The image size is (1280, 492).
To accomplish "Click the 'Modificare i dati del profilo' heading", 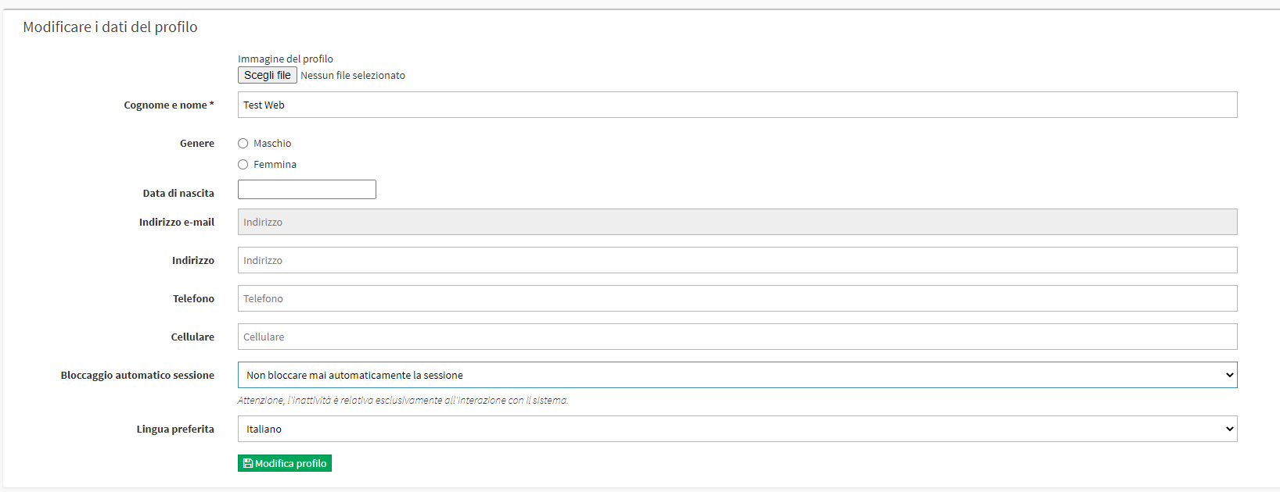I will (110, 27).
